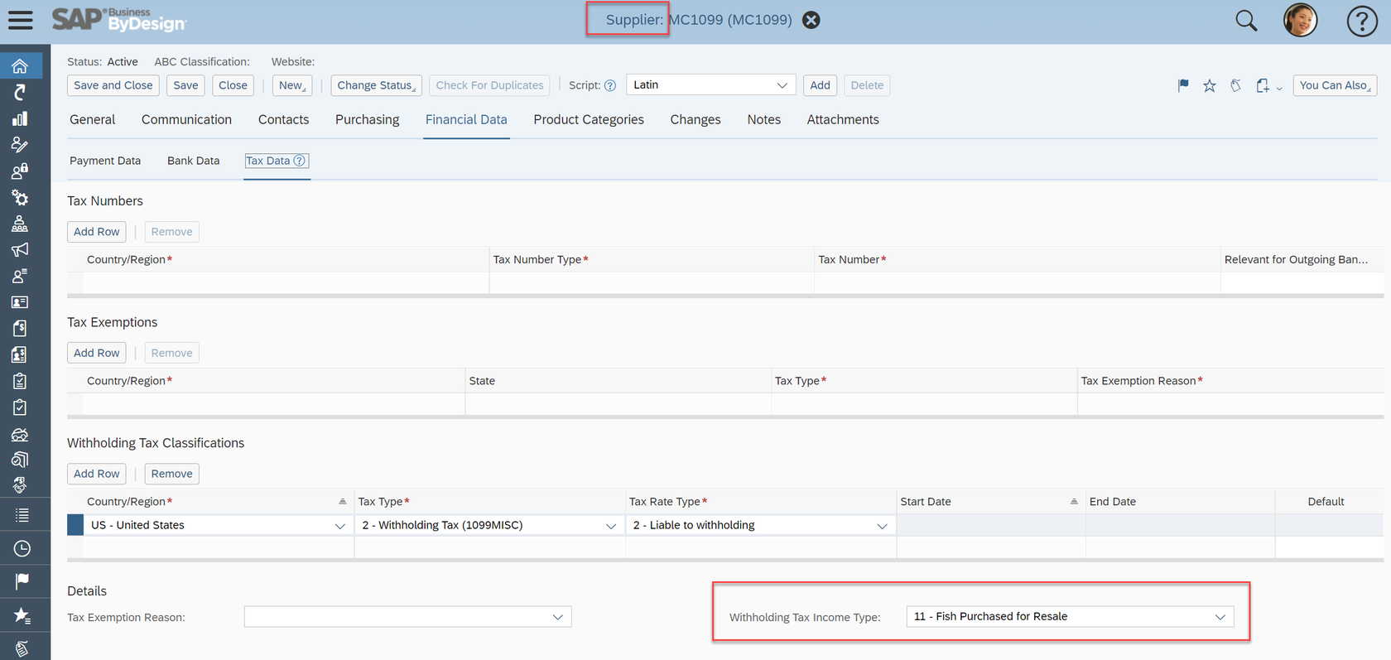Open the dollar document sidebar icon
Viewport: 1391px width, 660px height.
click(20, 329)
